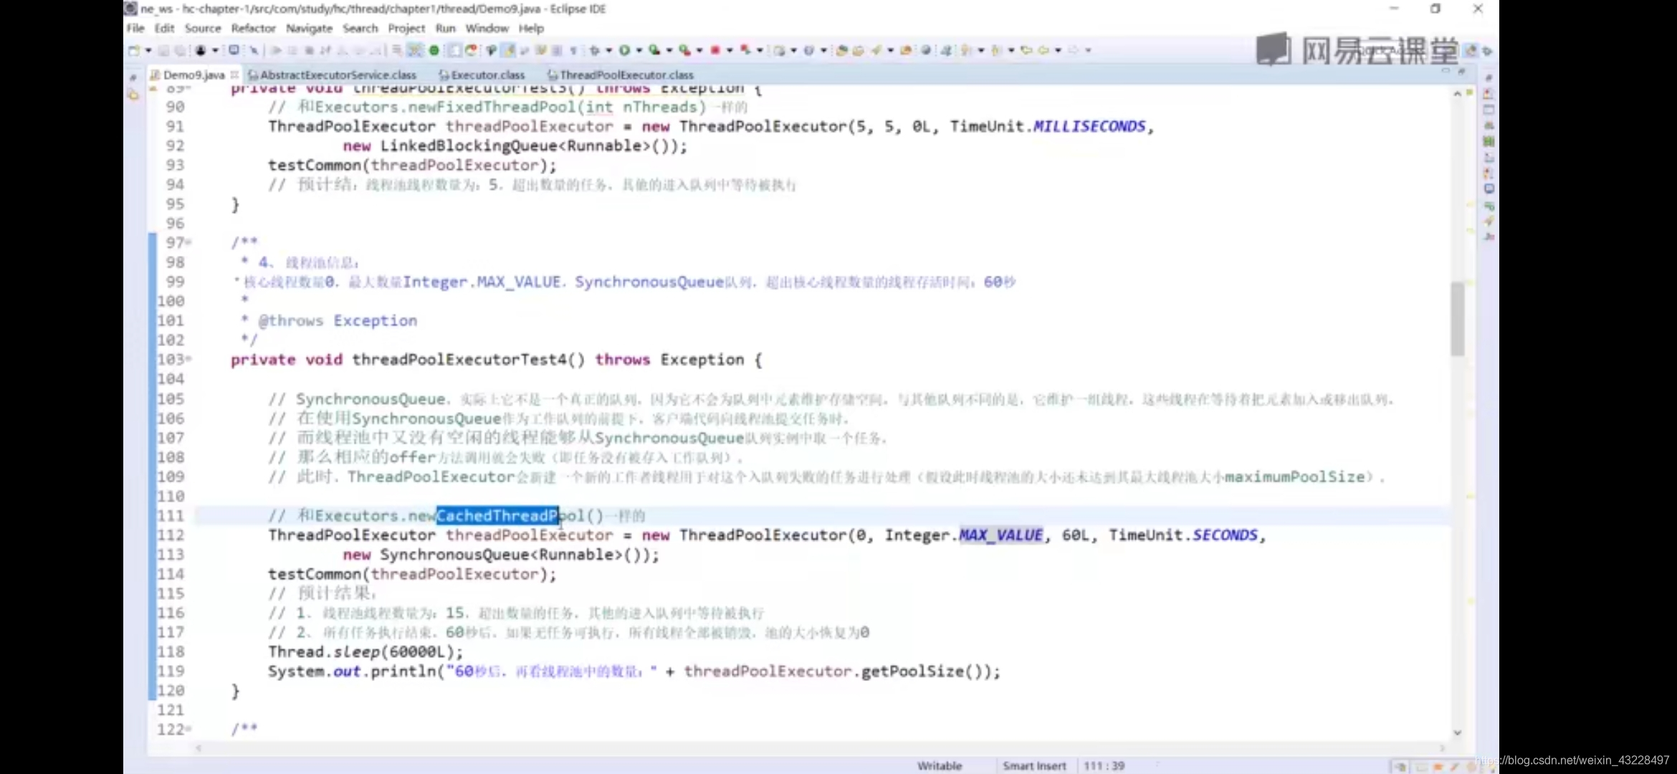Click the scroll-down arrow of editor scrollbar

(1457, 732)
